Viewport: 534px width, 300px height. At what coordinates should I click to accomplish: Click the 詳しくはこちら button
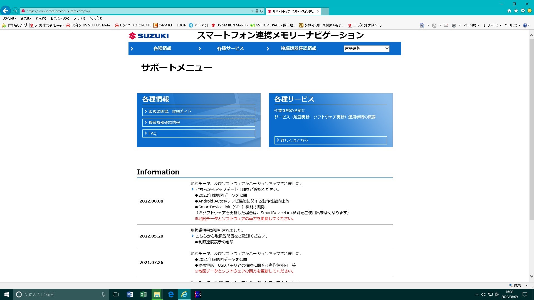[x=331, y=140]
